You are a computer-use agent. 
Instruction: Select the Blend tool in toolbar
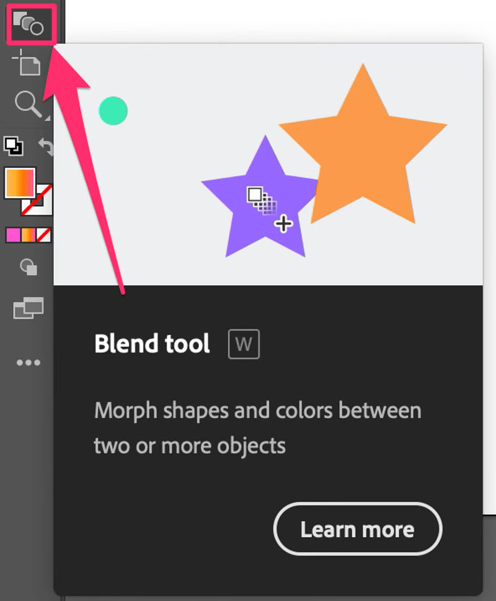[29, 24]
